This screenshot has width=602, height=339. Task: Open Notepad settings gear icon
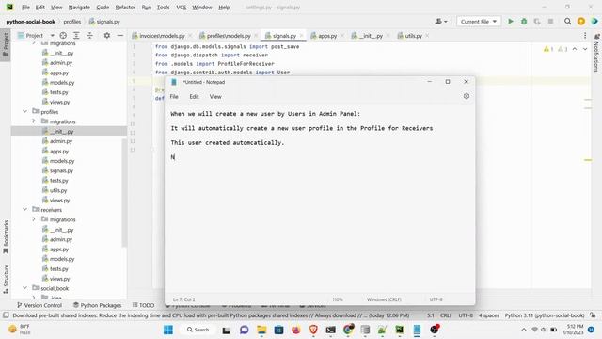467,96
